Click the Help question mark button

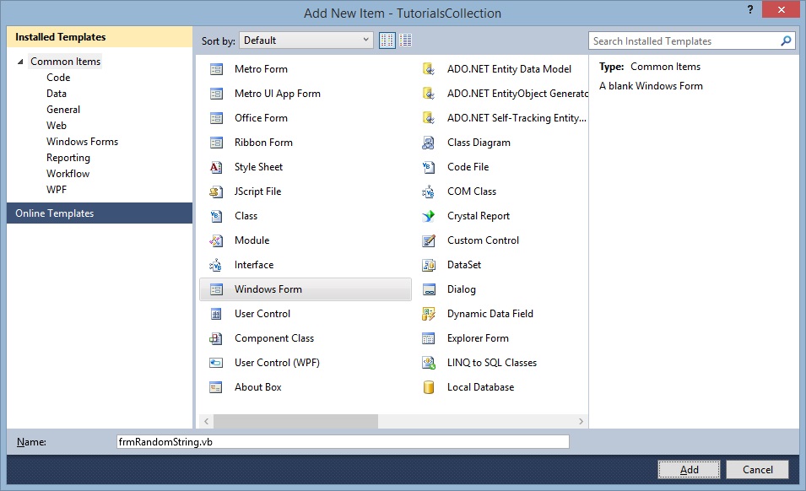tap(750, 9)
